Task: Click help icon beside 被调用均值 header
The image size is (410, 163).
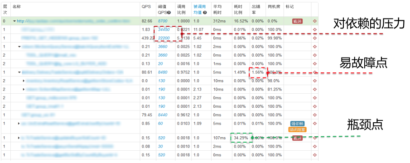Action: pos(205,13)
